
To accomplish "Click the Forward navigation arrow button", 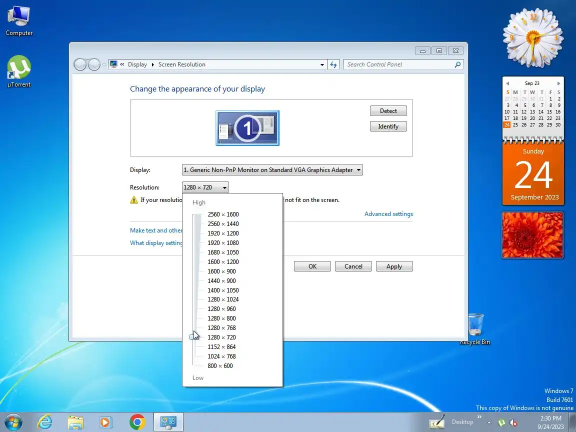I will [x=94, y=64].
